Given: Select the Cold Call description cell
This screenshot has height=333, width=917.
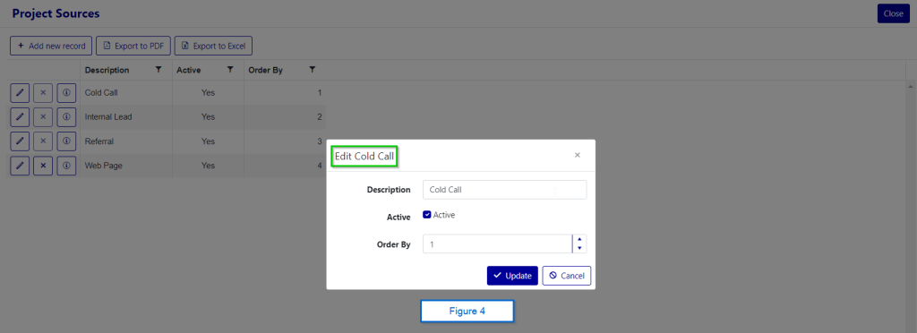Looking at the screenshot, I should pos(125,93).
